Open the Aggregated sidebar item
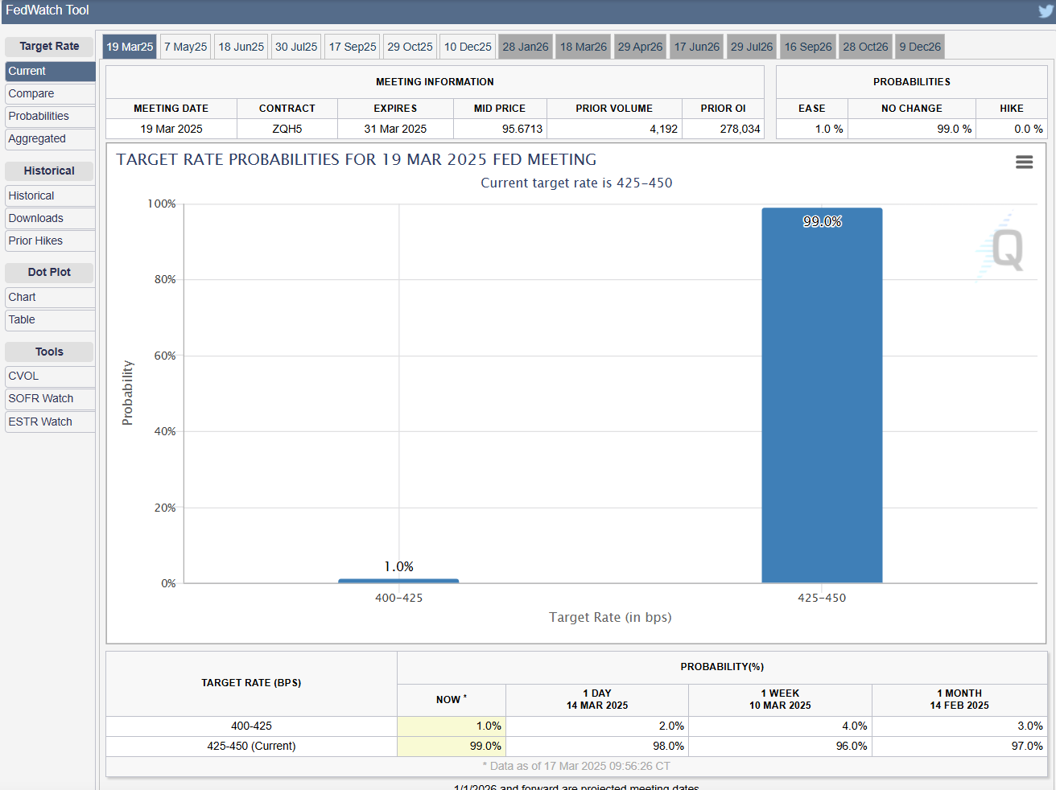The height and width of the screenshot is (790, 1056). pos(50,138)
